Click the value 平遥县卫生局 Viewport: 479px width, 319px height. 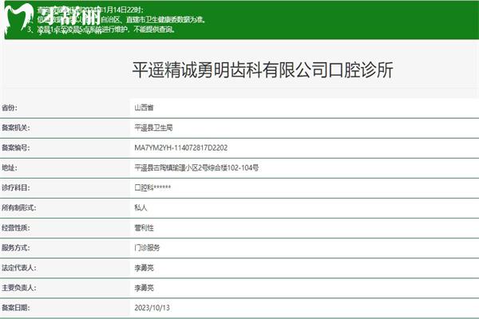(153, 128)
